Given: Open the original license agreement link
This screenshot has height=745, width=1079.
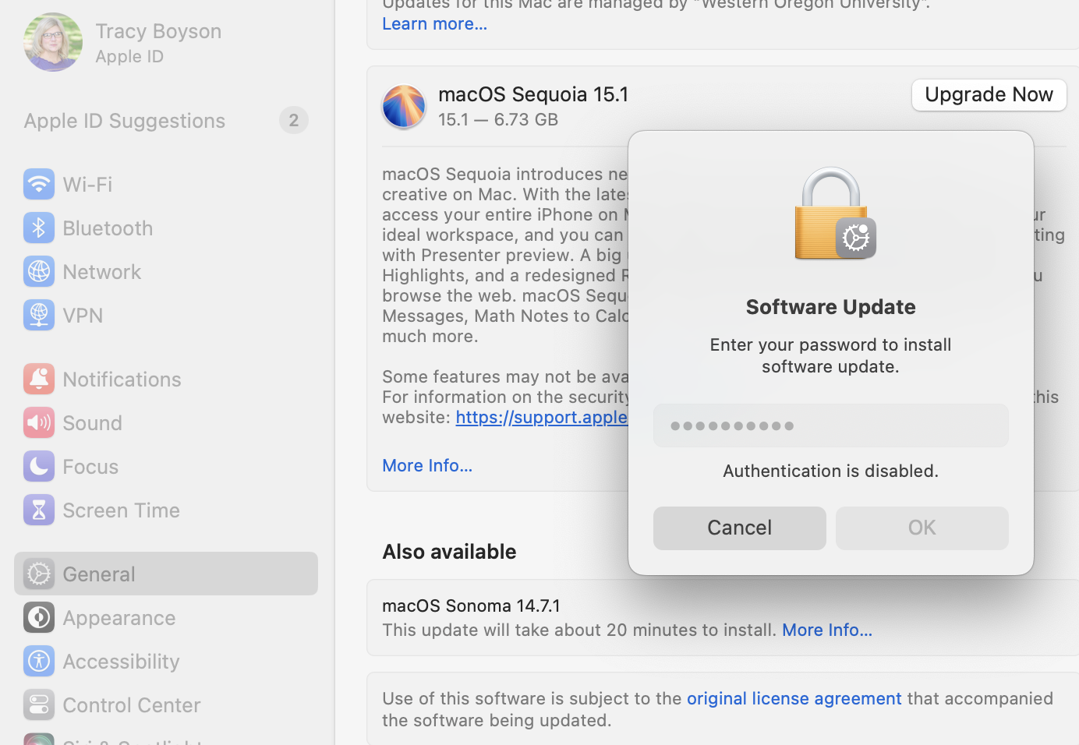Looking at the screenshot, I should 794,698.
